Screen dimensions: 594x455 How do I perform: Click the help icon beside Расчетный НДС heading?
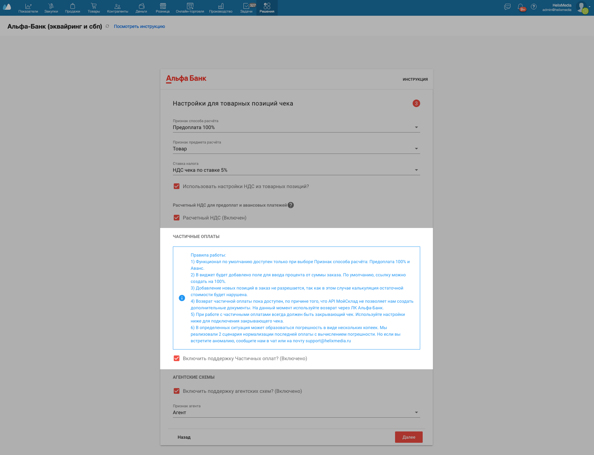click(x=291, y=205)
